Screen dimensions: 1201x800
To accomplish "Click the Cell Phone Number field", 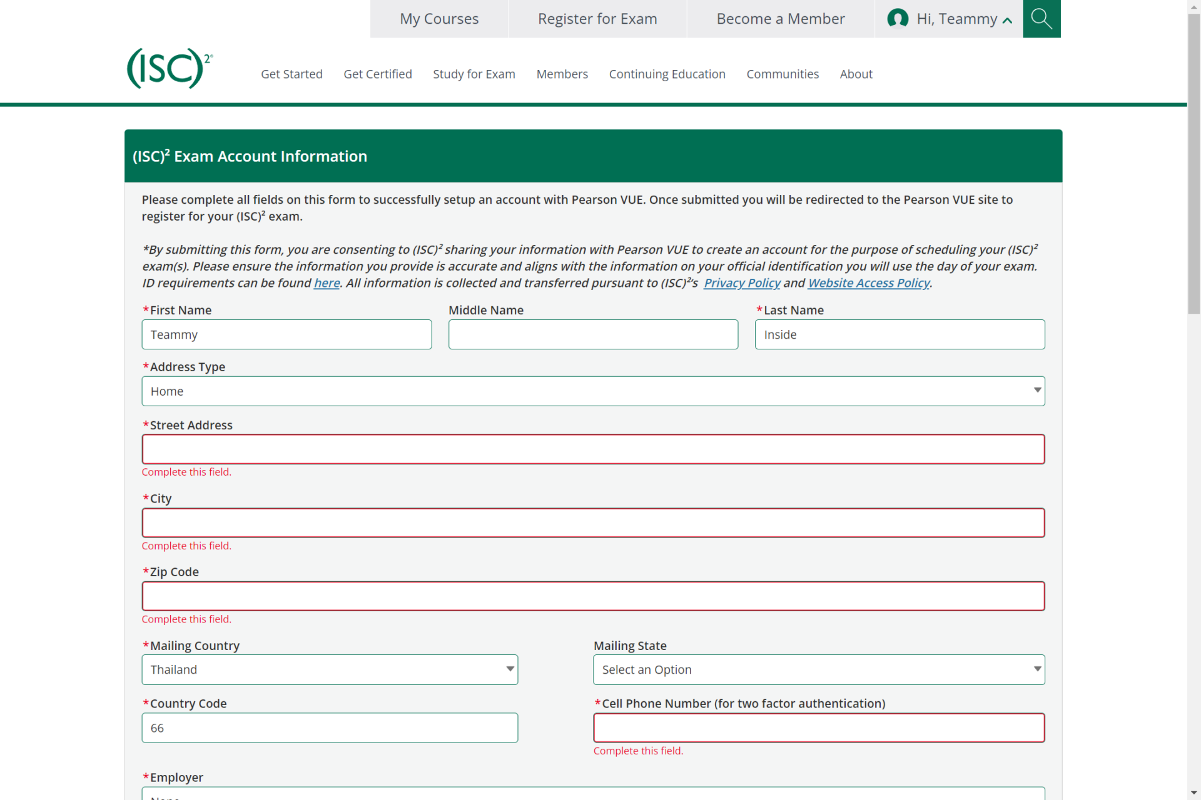I will tap(818, 728).
